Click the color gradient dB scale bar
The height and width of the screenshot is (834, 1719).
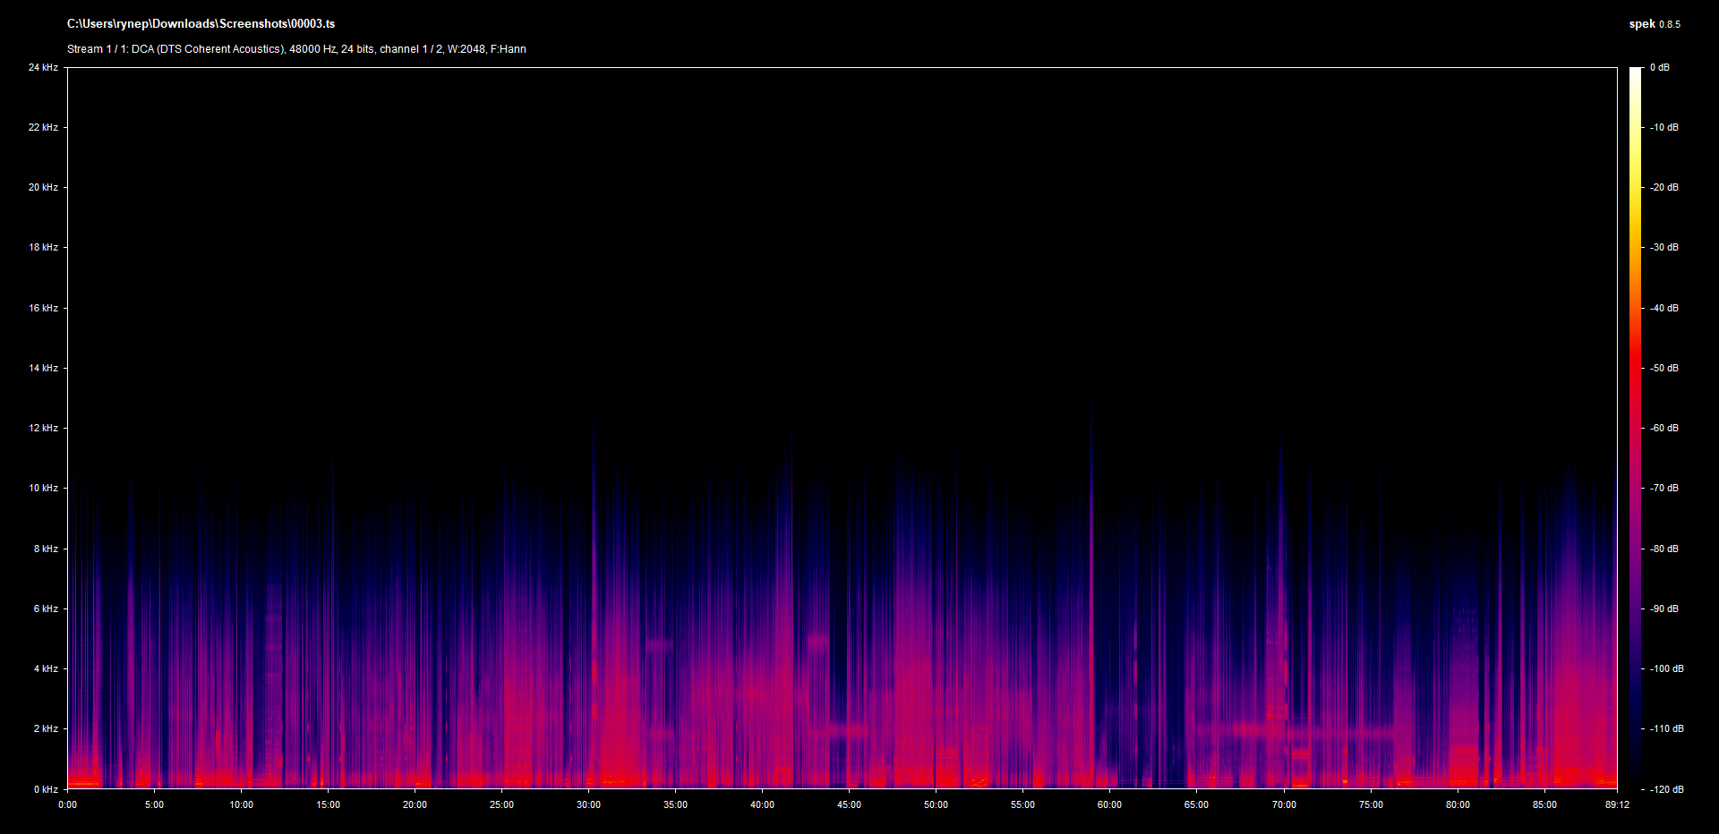click(x=1635, y=428)
